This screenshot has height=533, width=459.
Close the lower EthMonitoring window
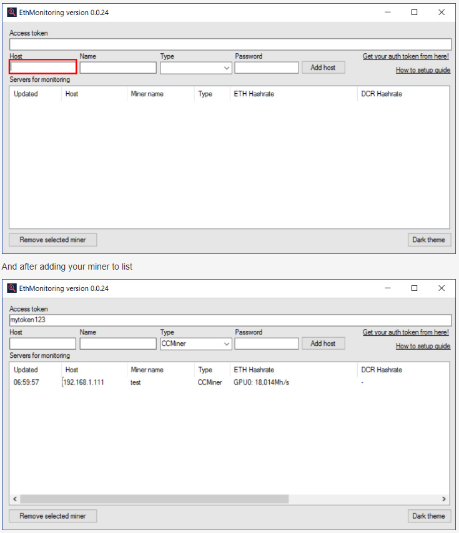pyautogui.click(x=442, y=288)
